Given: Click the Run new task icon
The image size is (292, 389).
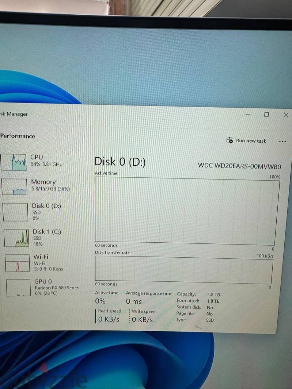Looking at the screenshot, I should tap(230, 140).
